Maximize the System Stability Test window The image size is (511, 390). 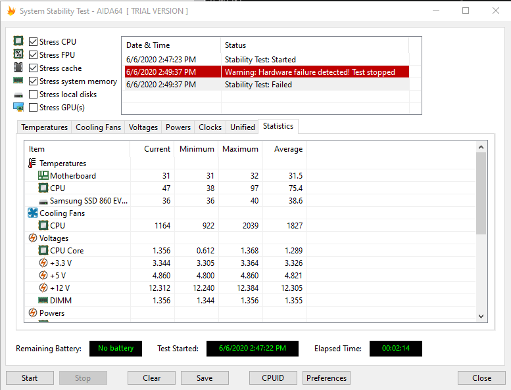pyautogui.click(x=466, y=11)
